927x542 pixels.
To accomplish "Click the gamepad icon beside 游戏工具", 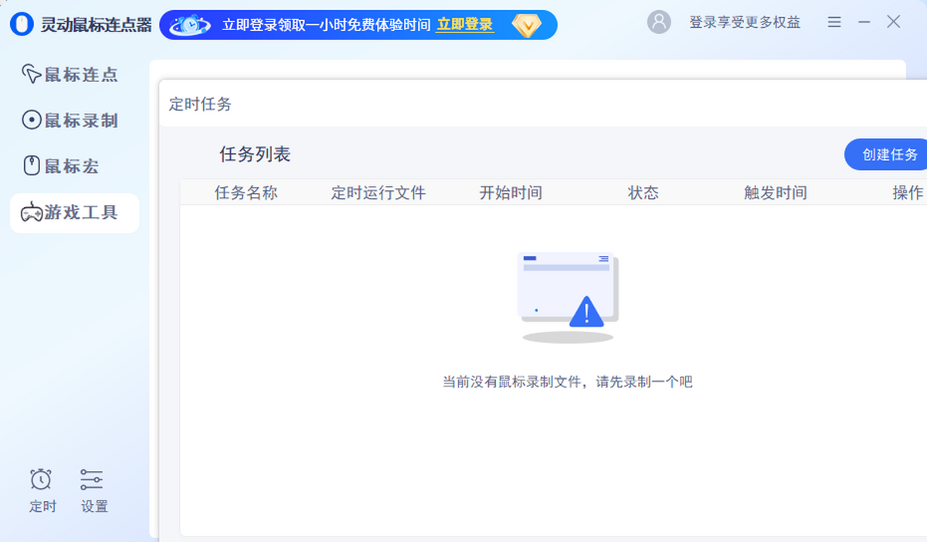I will [32, 213].
